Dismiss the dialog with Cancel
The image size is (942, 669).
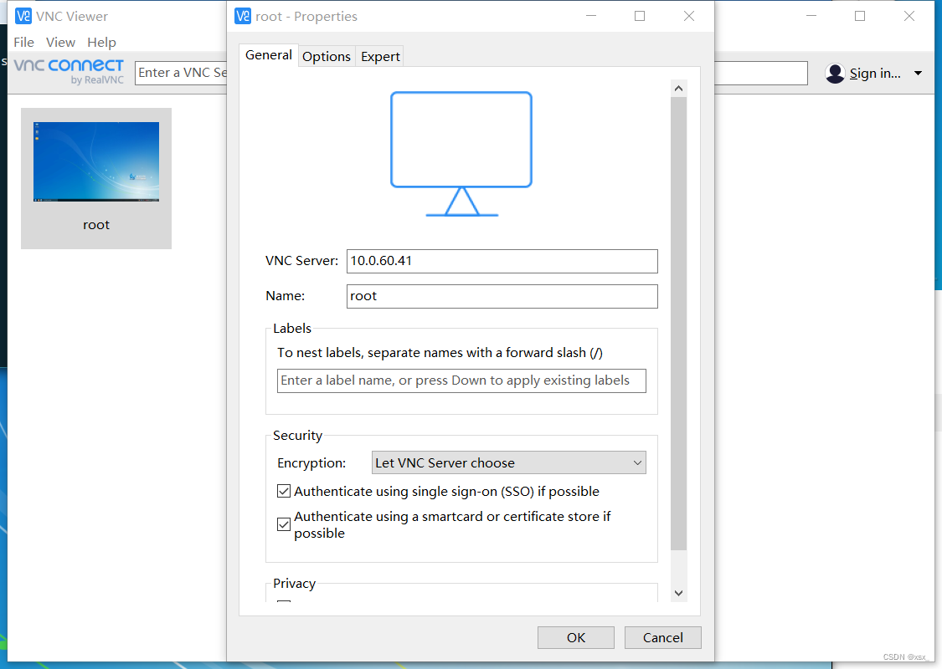[662, 637]
